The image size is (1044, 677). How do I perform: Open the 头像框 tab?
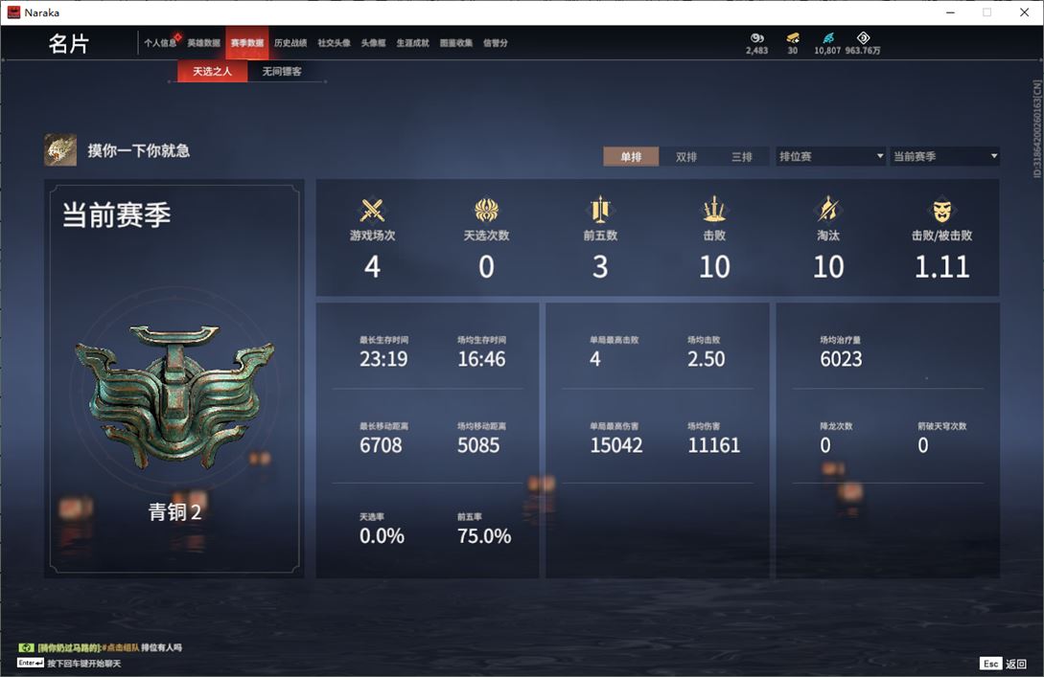click(373, 42)
